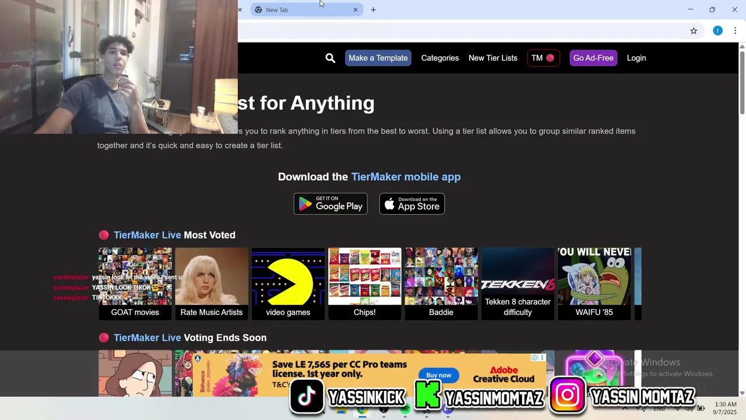Open the Rate Music Artists tier list
Screen dimensions: 746x420
[x=212, y=283]
